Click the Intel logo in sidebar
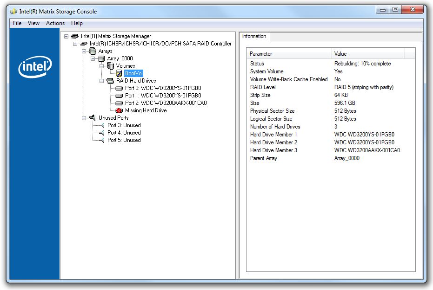Viewport: 433px width, 290px height. tap(35, 67)
